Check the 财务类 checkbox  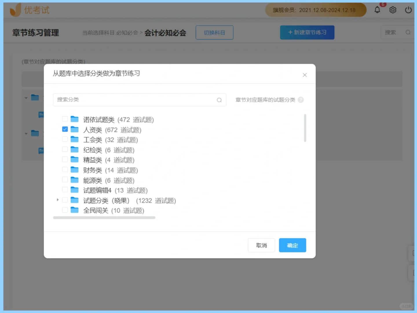point(65,169)
